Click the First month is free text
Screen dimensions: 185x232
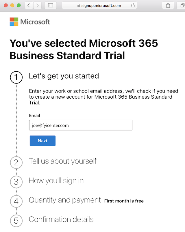(x=124, y=201)
